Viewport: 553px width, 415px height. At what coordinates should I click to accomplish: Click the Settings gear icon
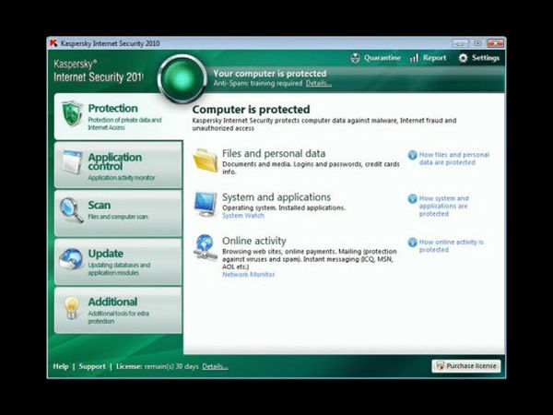(463, 58)
